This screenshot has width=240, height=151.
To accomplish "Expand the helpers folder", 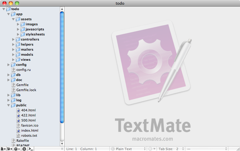I will 13,44.
